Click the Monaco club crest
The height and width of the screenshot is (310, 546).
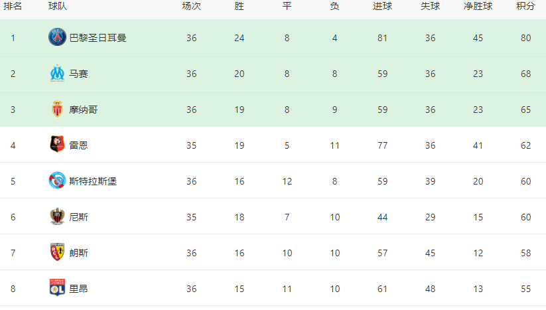pyautogui.click(x=57, y=109)
